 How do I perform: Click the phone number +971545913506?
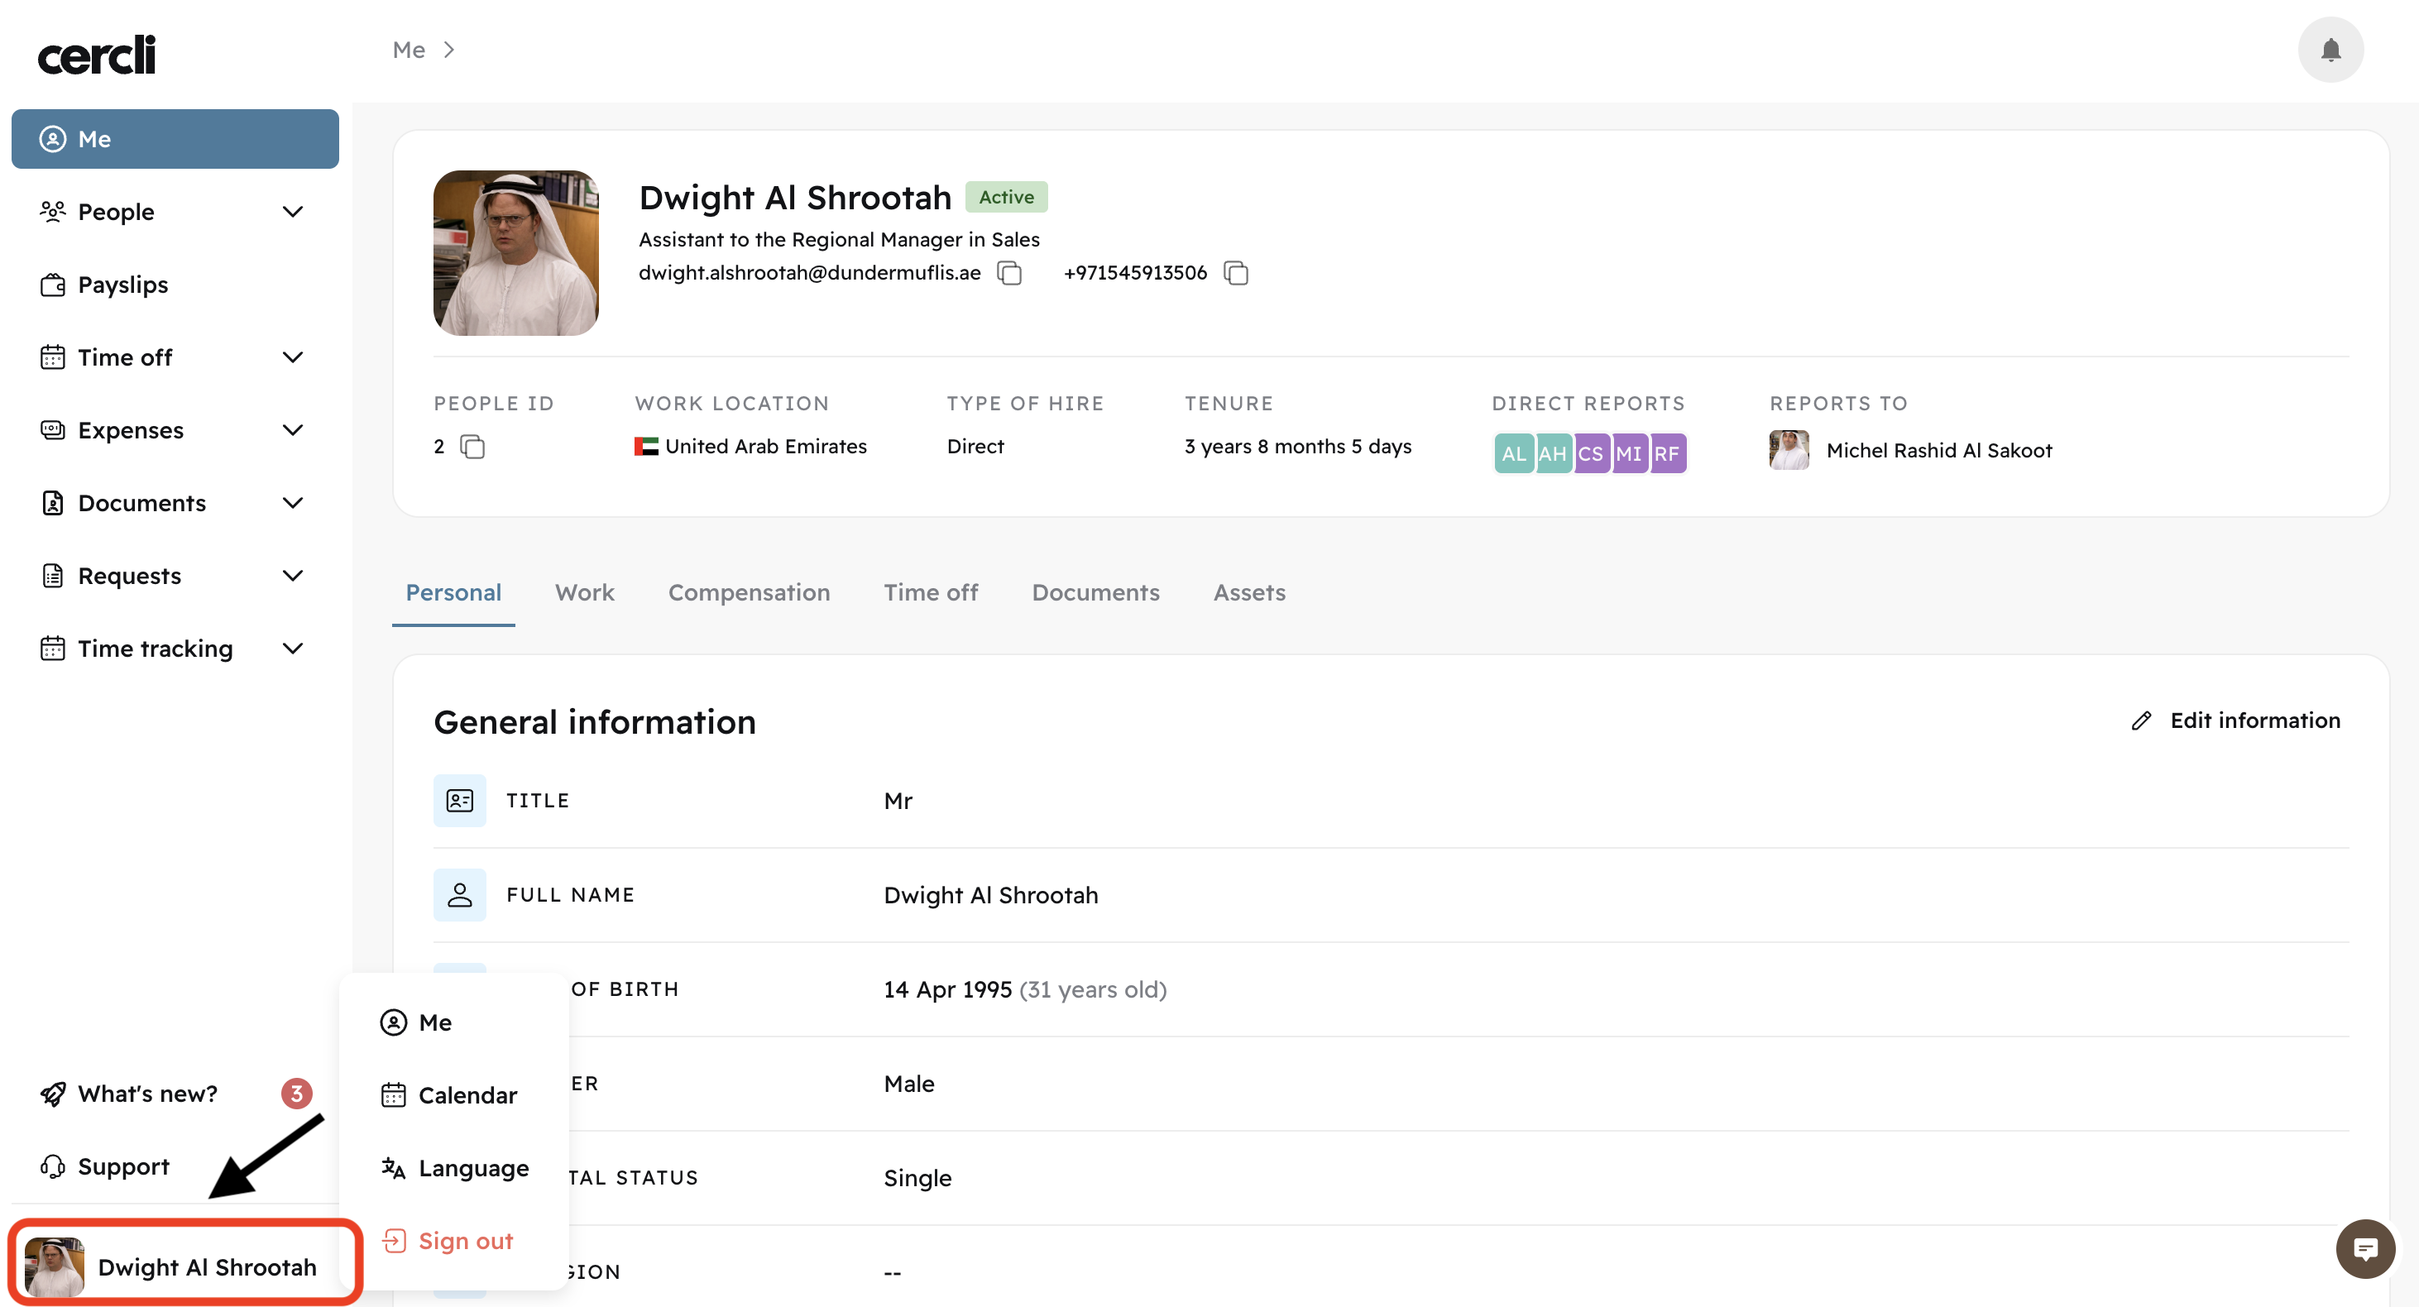coord(1135,273)
